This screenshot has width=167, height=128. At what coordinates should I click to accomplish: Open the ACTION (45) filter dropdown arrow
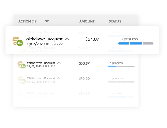pos(47,21)
